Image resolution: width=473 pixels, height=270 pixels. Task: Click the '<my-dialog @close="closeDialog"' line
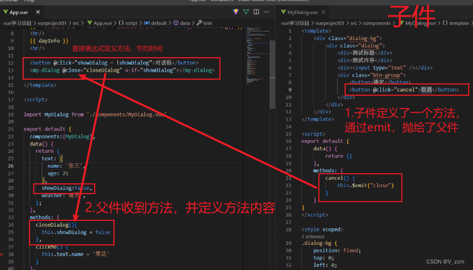122,70
